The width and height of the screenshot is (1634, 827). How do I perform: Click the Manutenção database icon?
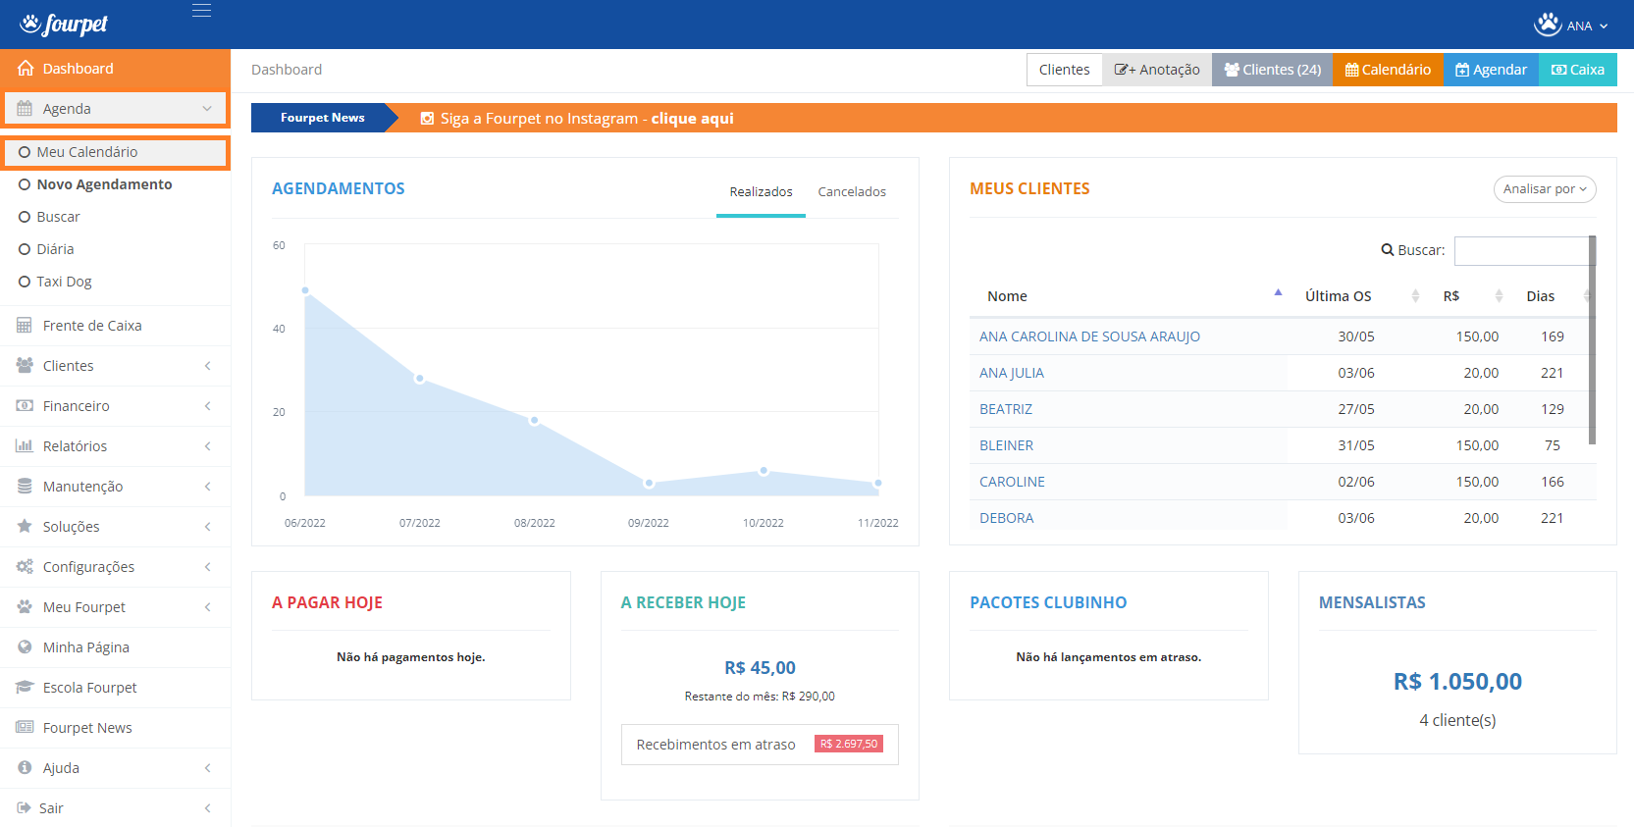coord(25,487)
